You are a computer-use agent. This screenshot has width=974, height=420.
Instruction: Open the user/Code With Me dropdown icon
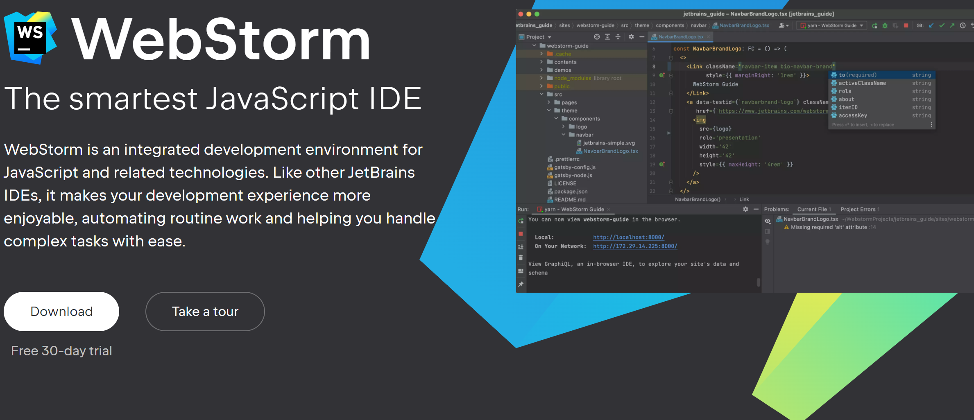point(784,25)
